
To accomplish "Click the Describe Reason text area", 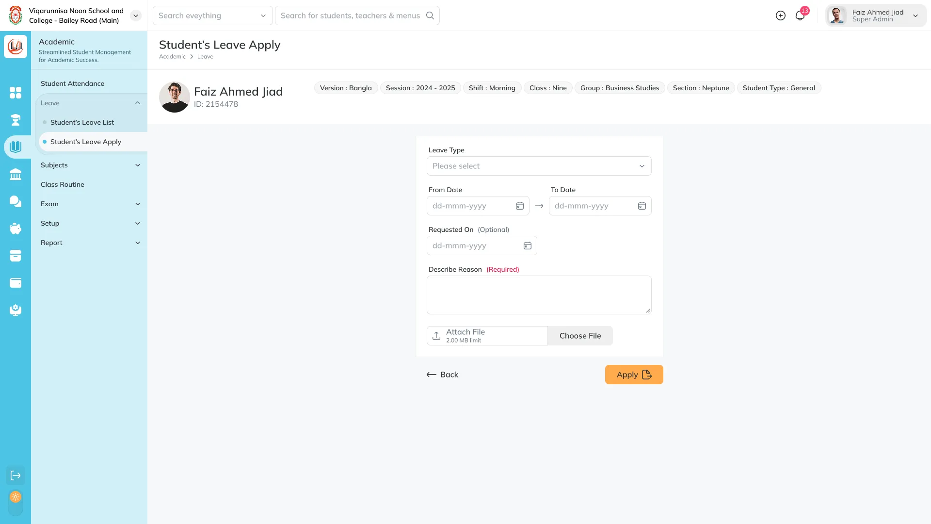I will (539, 295).
